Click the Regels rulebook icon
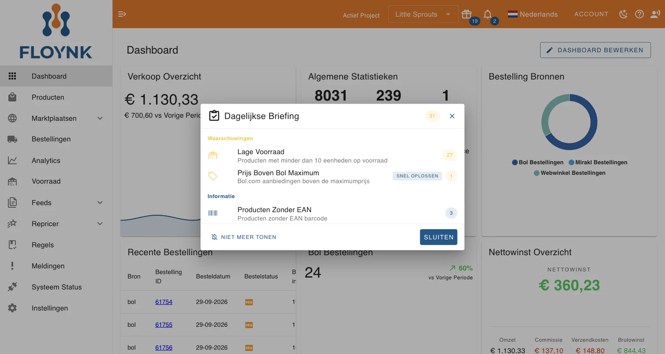665x354 pixels. pos(12,245)
